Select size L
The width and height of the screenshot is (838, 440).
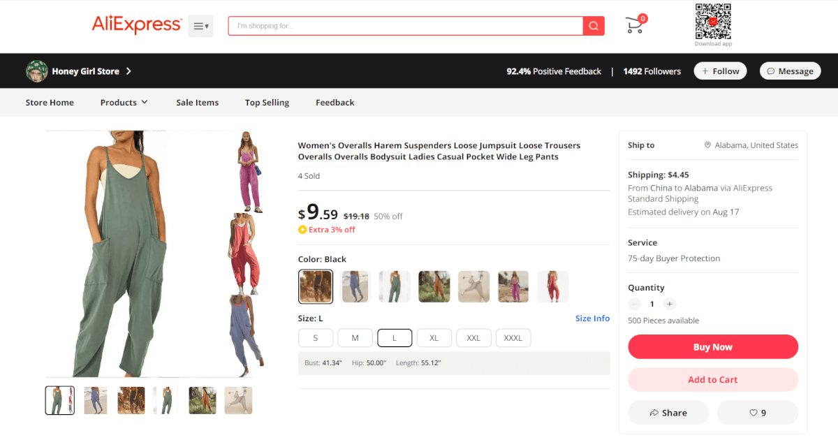[395, 338]
